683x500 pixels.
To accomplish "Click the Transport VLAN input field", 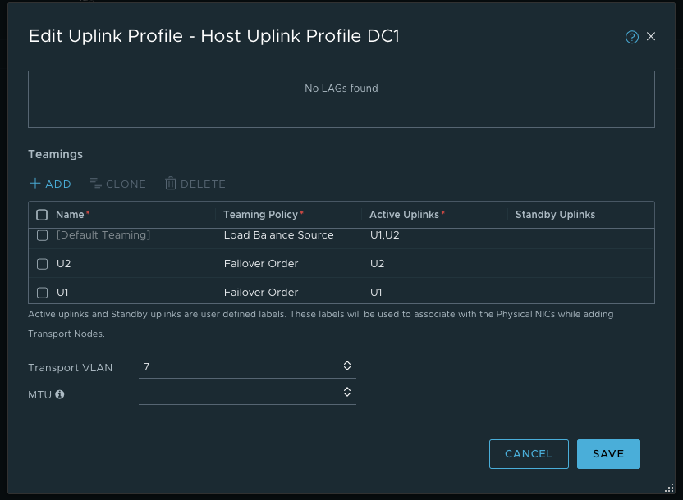I will pos(238,366).
